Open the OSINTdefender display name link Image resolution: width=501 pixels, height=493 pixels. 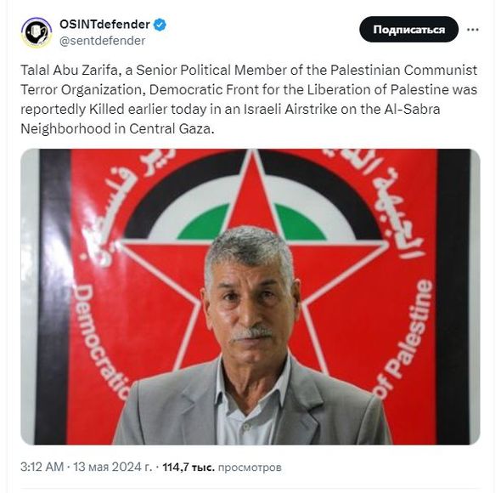[104, 25]
